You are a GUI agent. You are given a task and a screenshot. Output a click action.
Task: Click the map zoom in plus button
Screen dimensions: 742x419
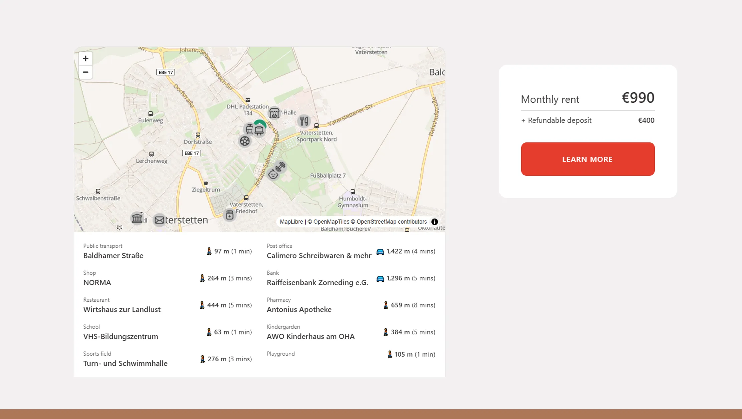coord(85,59)
